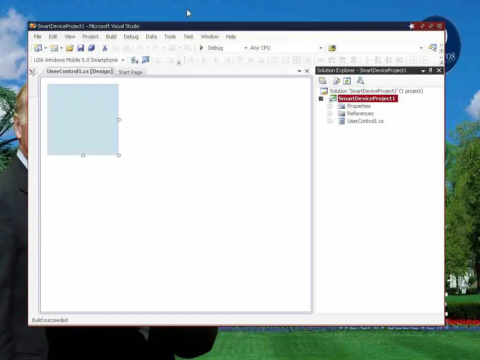Close the active document tab with X

coord(307,71)
